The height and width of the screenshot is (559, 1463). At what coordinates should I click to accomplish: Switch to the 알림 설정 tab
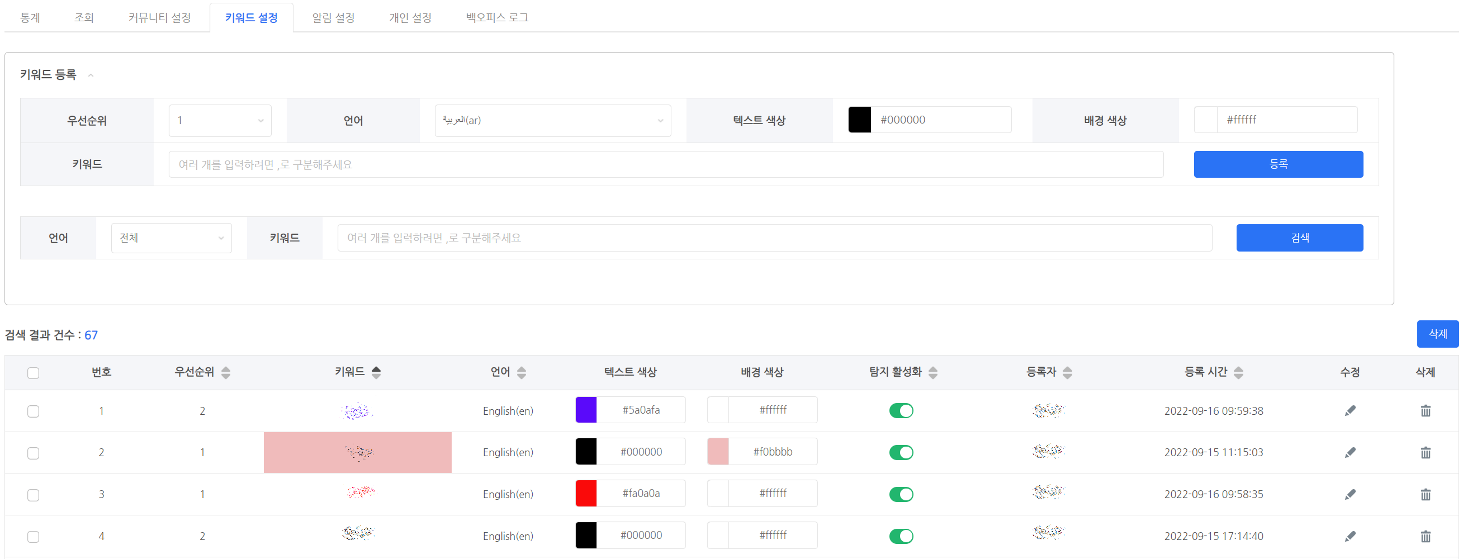tap(333, 18)
